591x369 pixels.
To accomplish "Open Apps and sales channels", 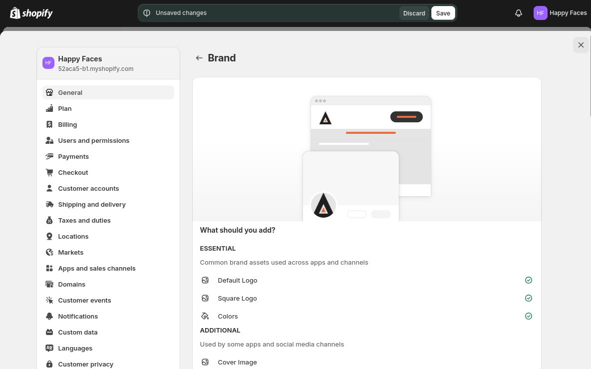I will 108,268.
